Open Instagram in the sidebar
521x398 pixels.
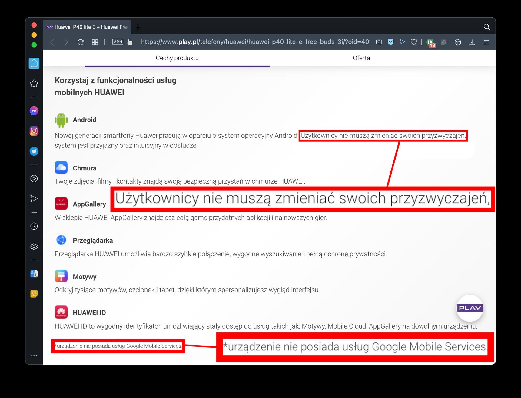coord(34,131)
